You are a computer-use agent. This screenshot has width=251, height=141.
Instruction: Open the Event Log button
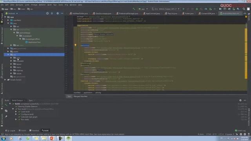pos(240,130)
